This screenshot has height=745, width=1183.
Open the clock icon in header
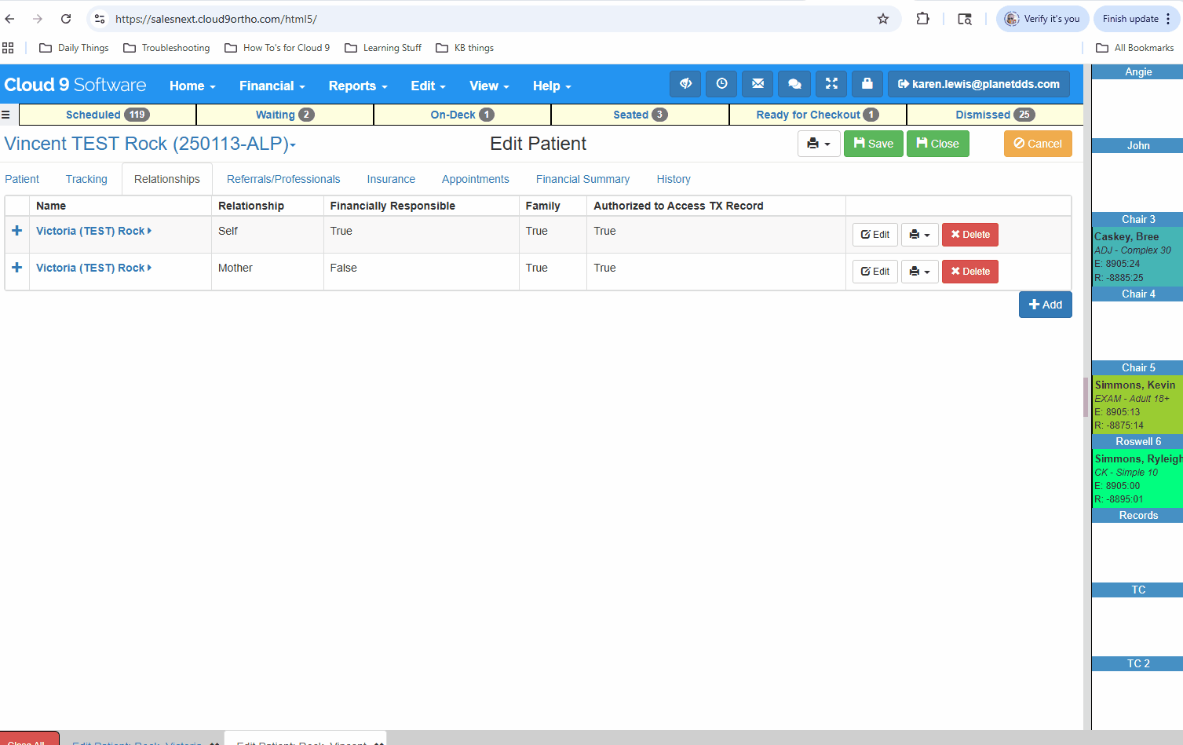[721, 84]
